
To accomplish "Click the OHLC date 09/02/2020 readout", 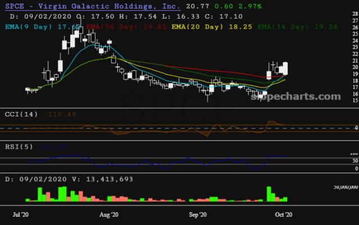I will [48, 16].
